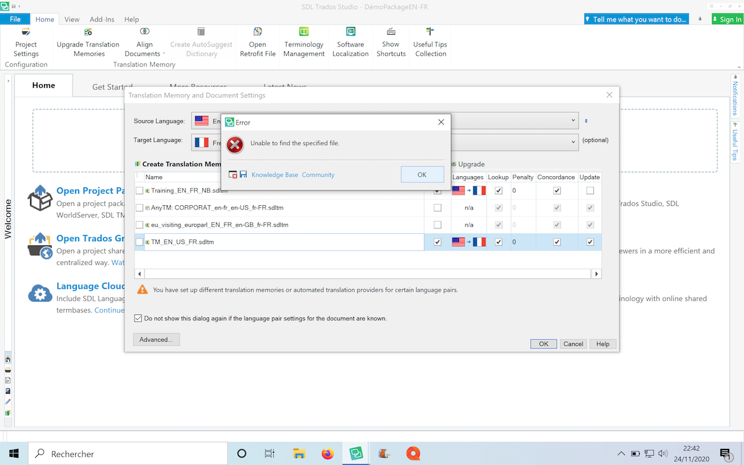This screenshot has width=744, height=465.
Task: Toggle Lookup checkbox for TM_EN_US_FR.sdltm
Action: click(498, 242)
